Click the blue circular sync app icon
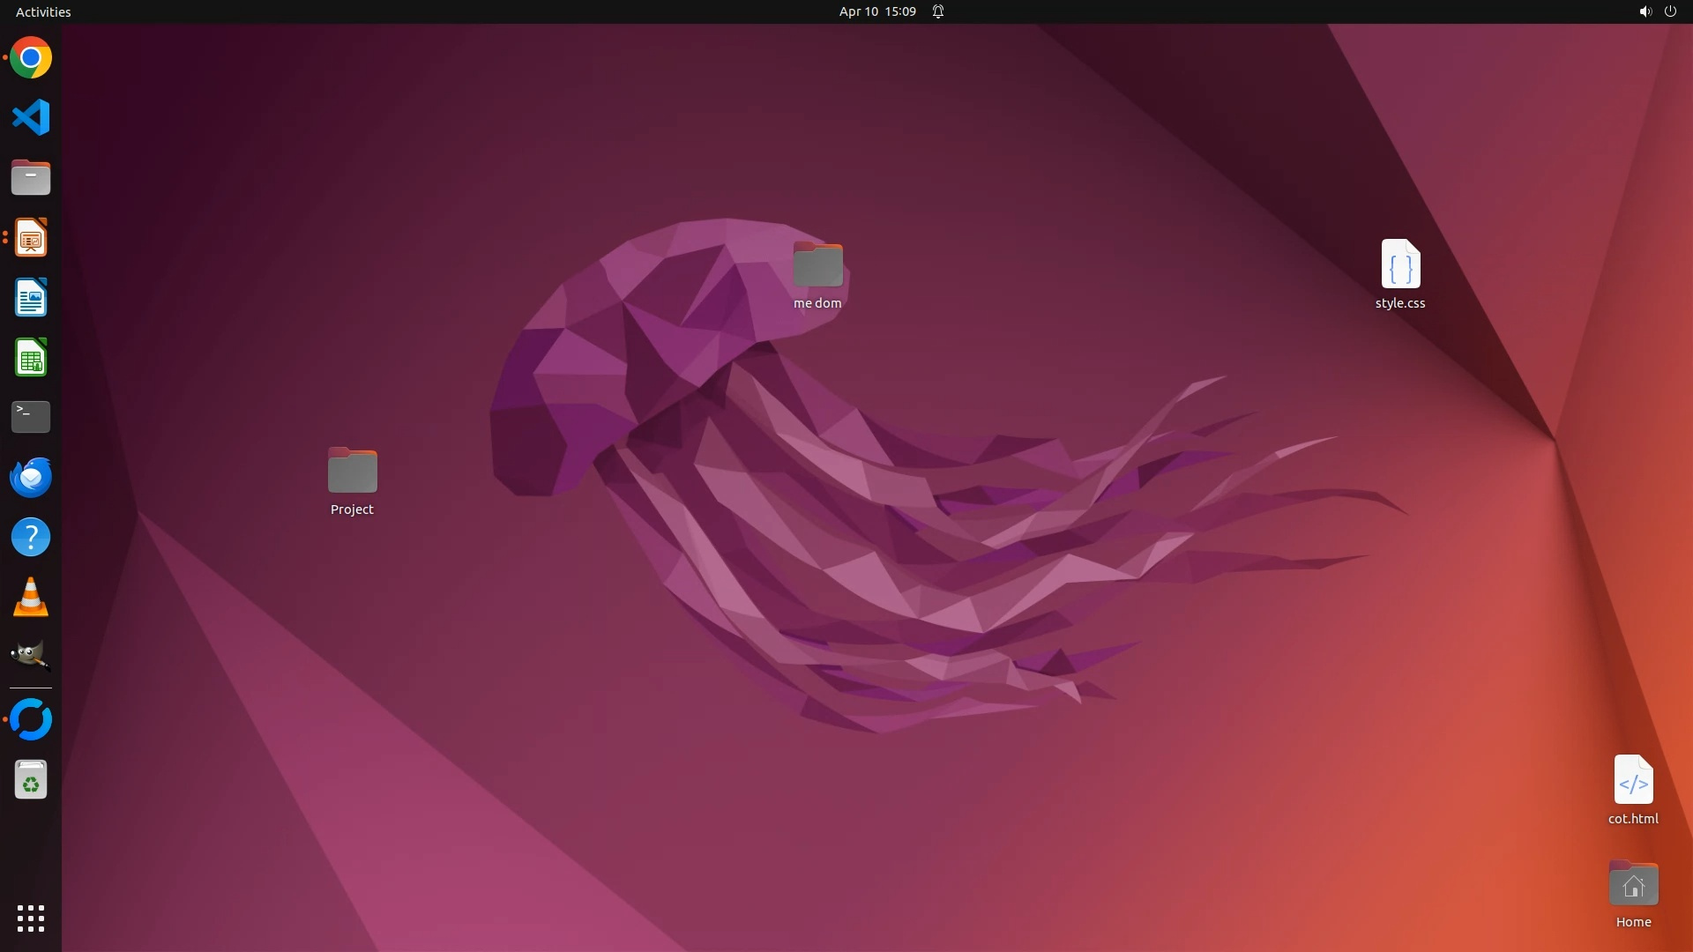The image size is (1693, 952). point(31,719)
